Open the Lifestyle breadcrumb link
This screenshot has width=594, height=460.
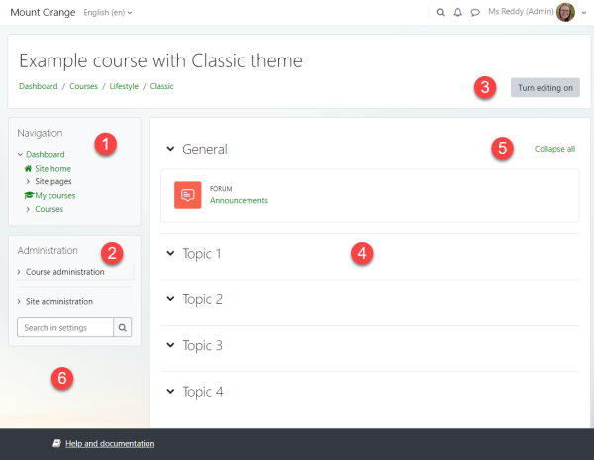[124, 87]
